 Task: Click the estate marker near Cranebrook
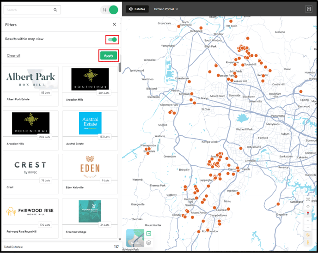pyautogui.click(x=189, y=82)
